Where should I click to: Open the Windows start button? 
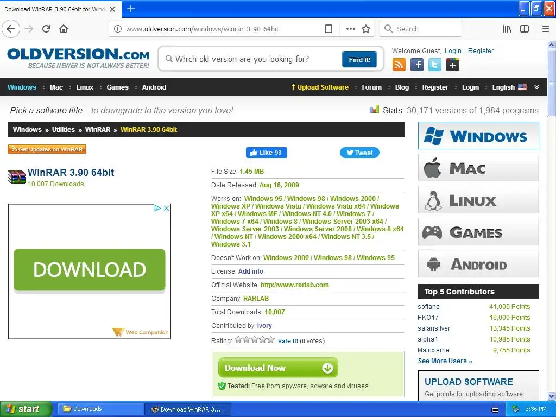point(26,409)
